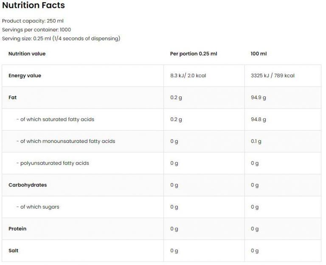Click the saturated fatty acids row label
Viewport: 326px width, 265px height.
pyautogui.click(x=55, y=120)
